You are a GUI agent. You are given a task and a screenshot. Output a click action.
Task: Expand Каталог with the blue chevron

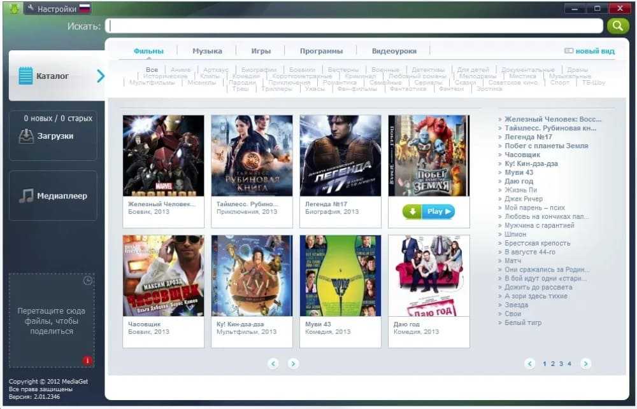pos(100,76)
